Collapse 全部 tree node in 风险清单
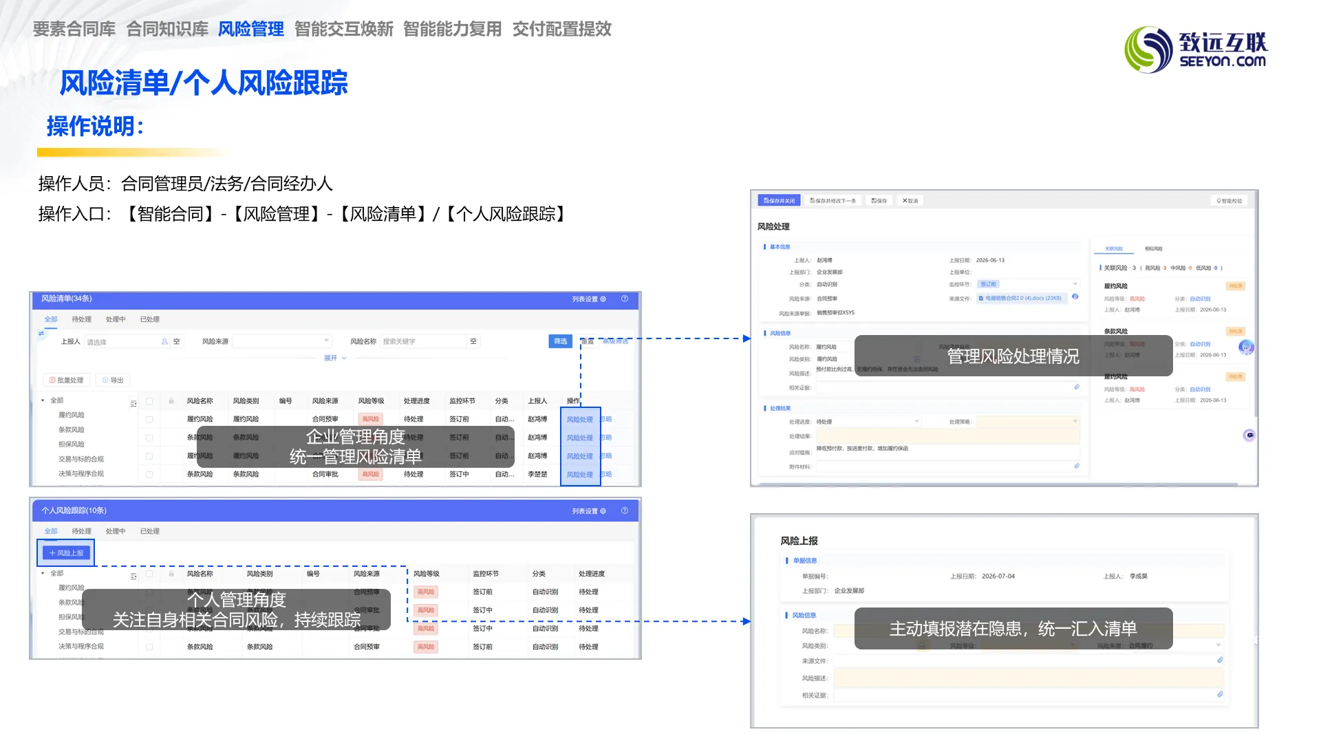1321x743 pixels. tap(43, 400)
